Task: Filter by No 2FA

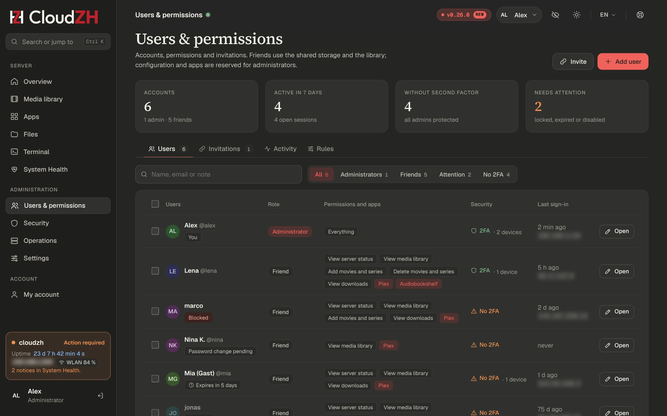Action: point(496,174)
